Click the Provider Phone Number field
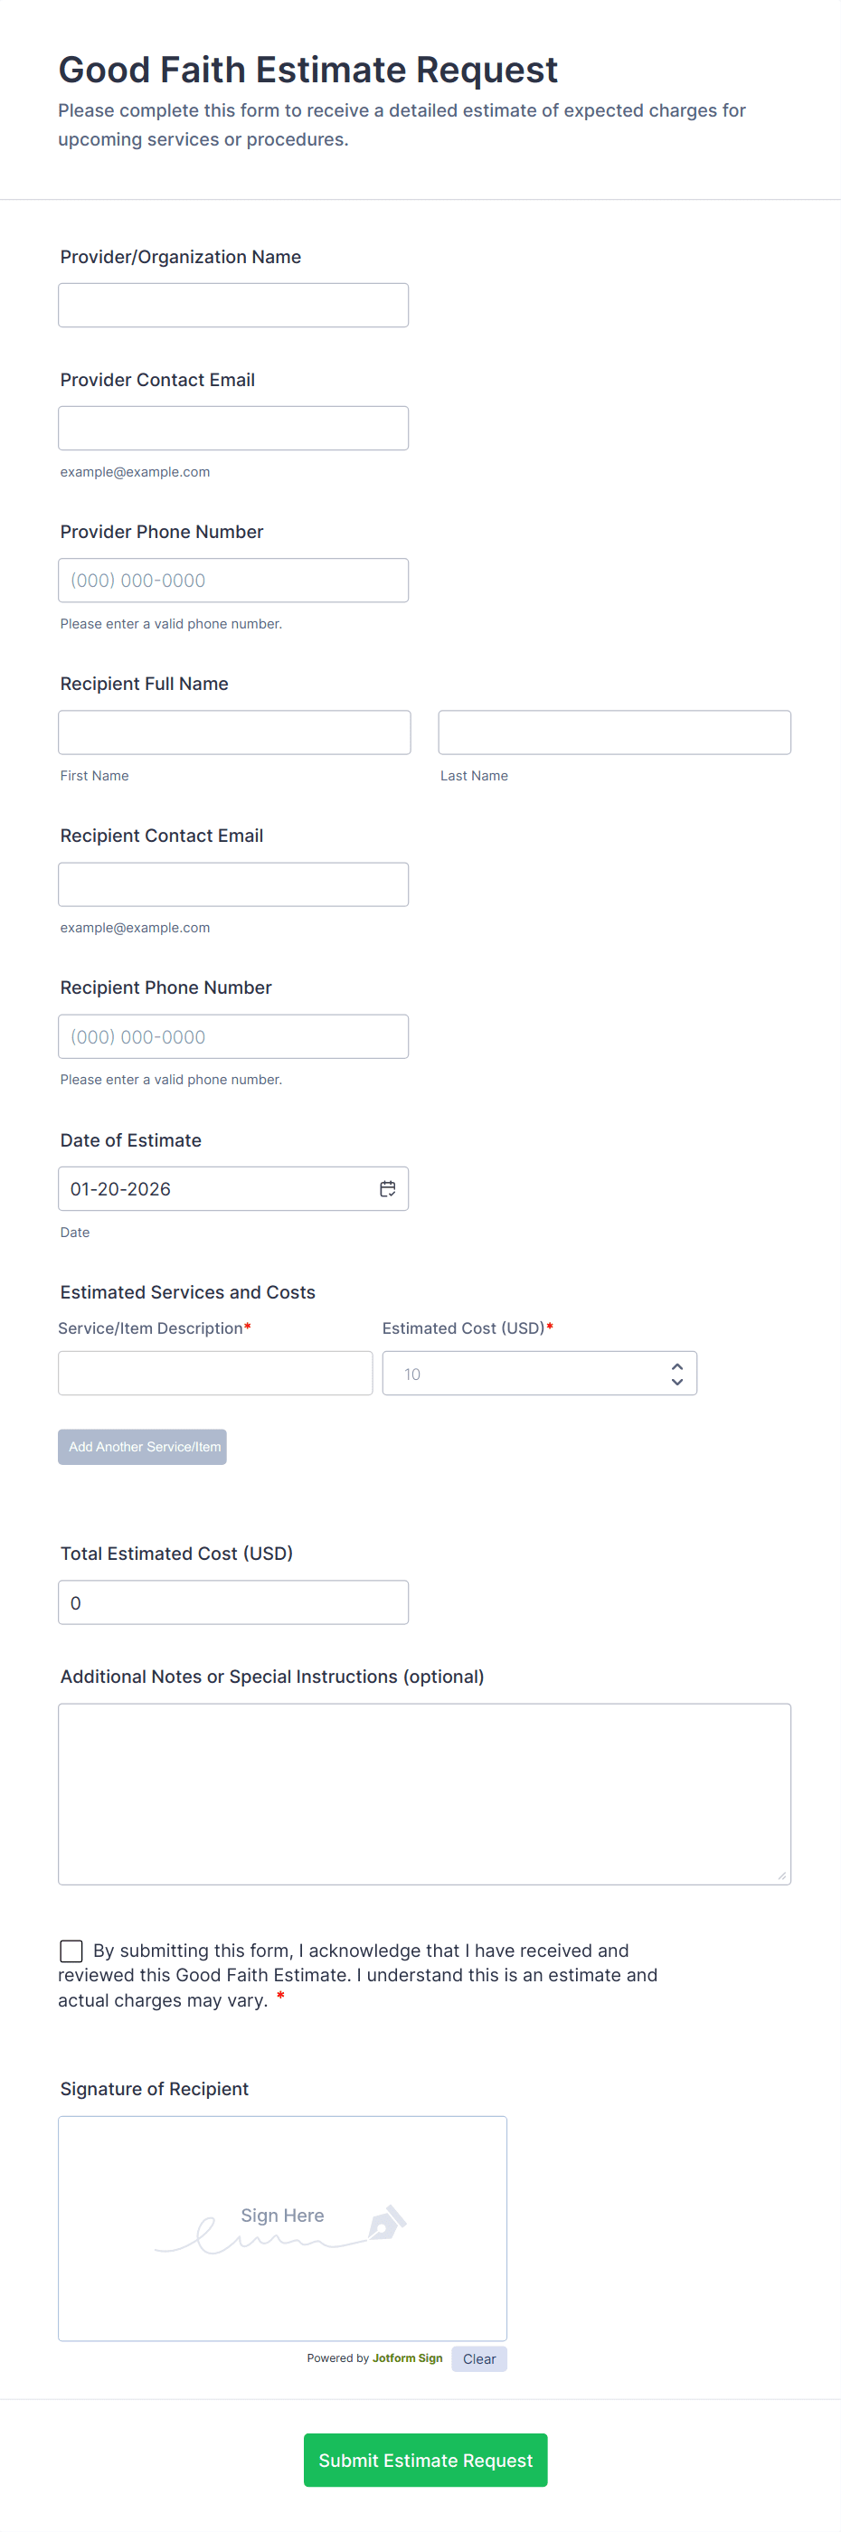This screenshot has width=841, height=2532. [x=232, y=580]
